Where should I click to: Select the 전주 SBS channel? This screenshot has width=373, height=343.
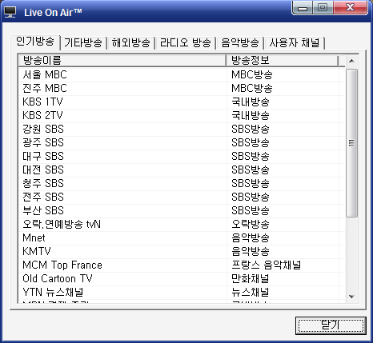pyautogui.click(x=182, y=197)
